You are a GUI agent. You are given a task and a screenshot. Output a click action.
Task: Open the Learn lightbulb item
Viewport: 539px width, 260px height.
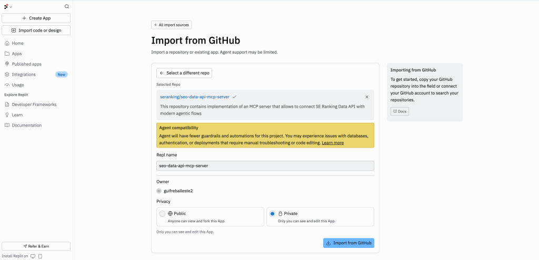17,115
